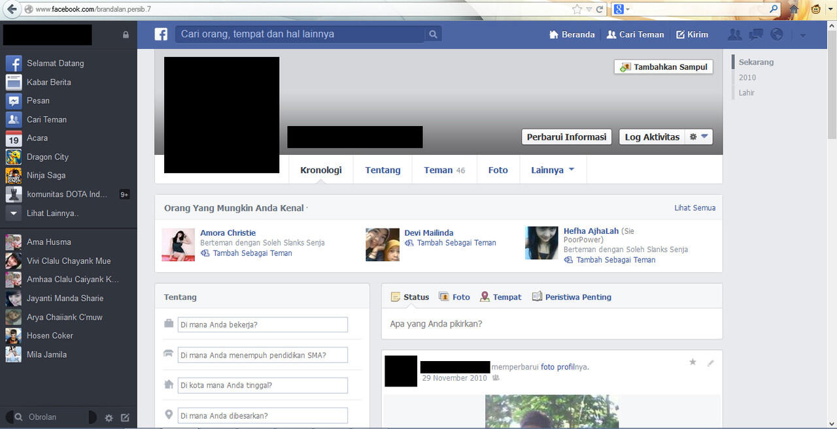Click browser home icon
Image resolution: width=837 pixels, height=429 pixels.
point(794,9)
